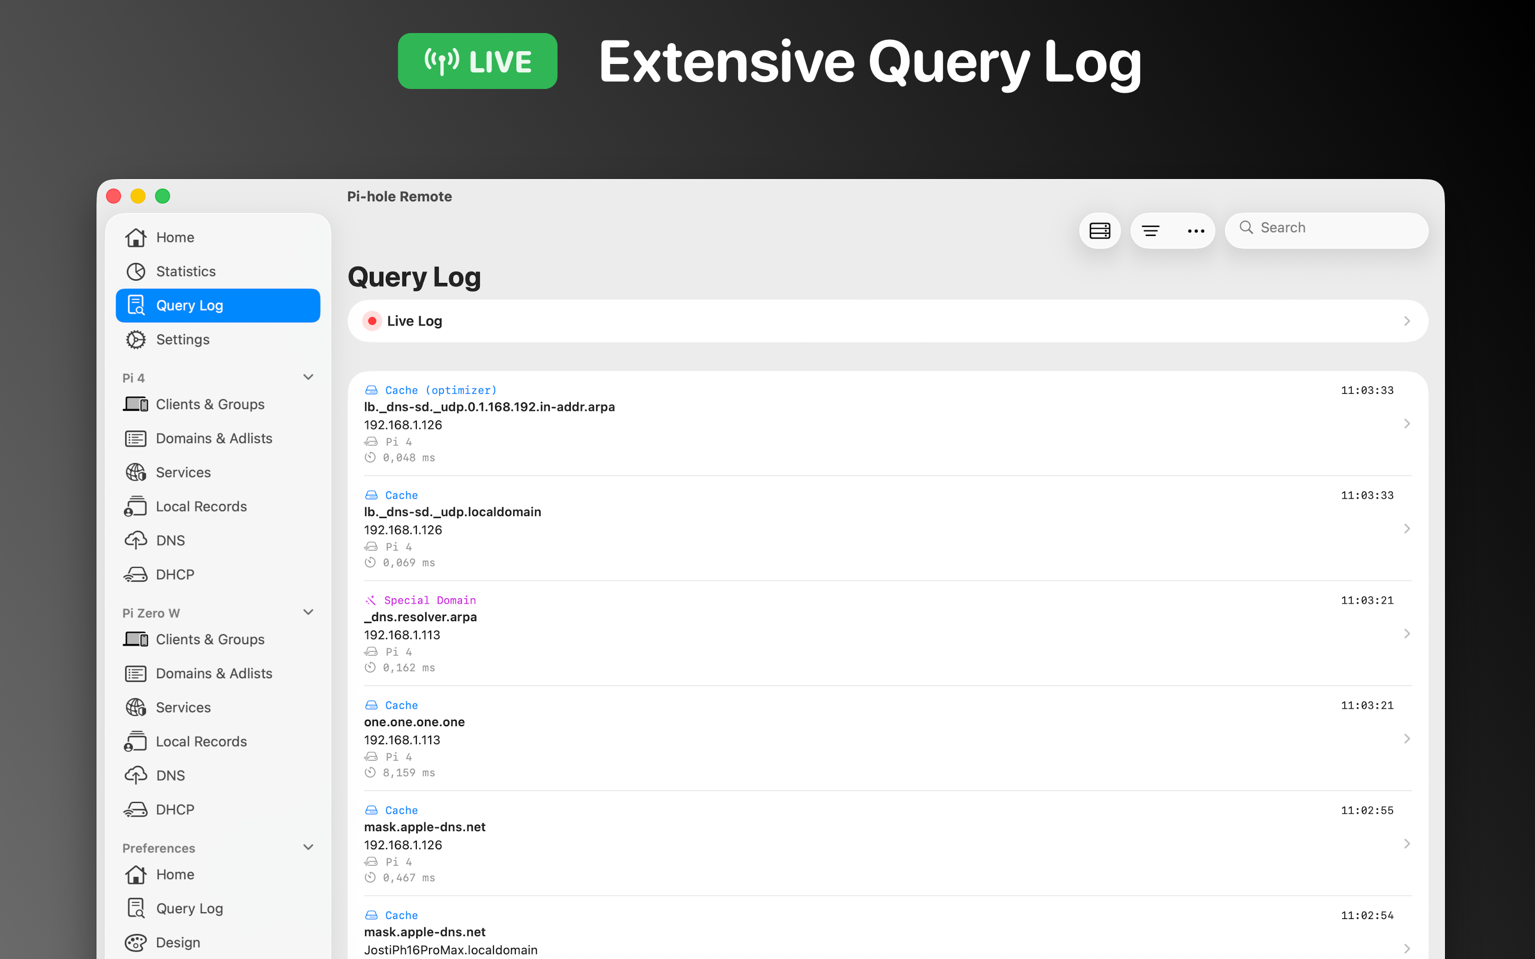Click the 0,467 ms response time
Screen dimensions: 1535x959
(409, 878)
